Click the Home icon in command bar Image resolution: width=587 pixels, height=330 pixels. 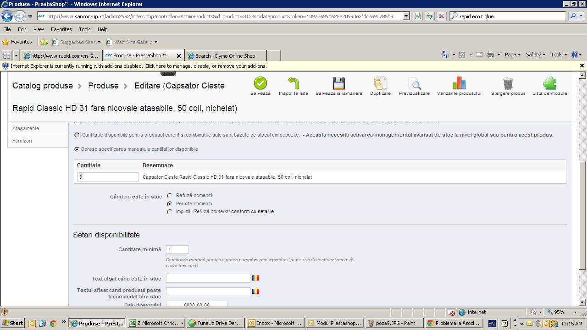pyautogui.click(x=445, y=55)
